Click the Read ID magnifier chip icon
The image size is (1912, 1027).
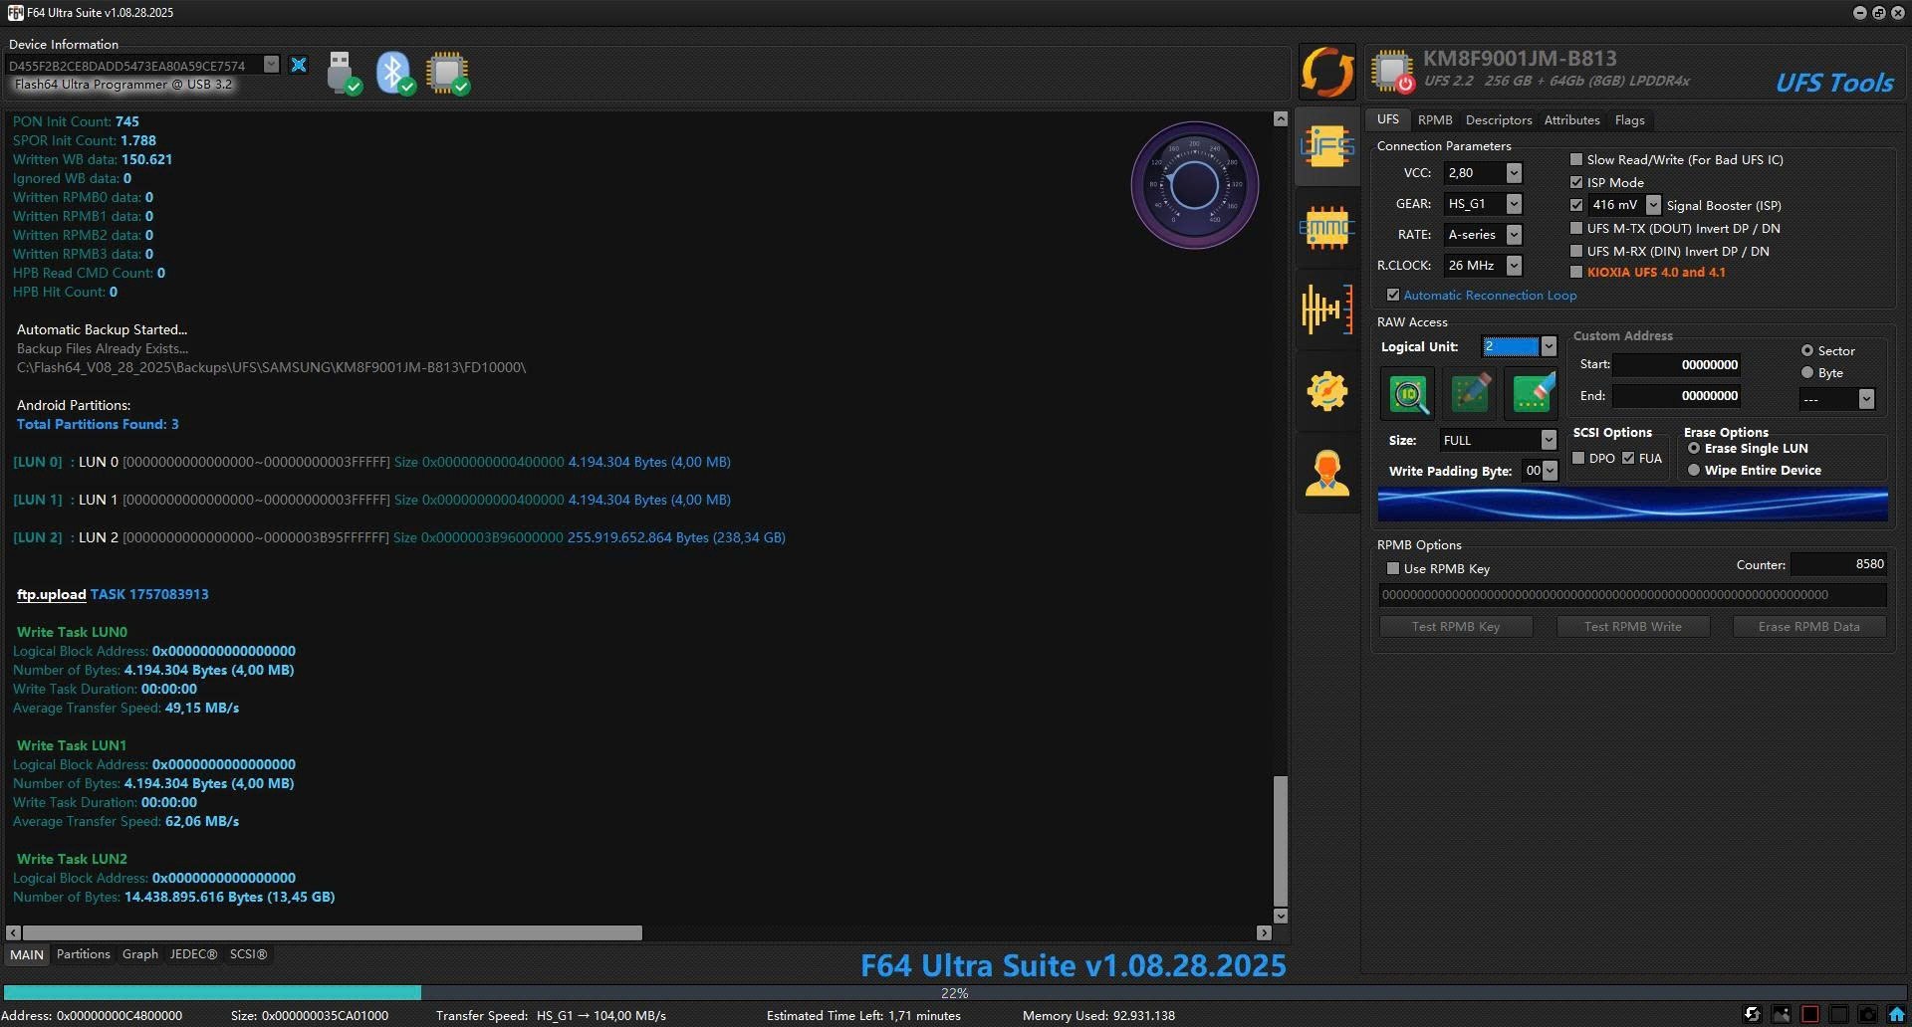click(1408, 394)
